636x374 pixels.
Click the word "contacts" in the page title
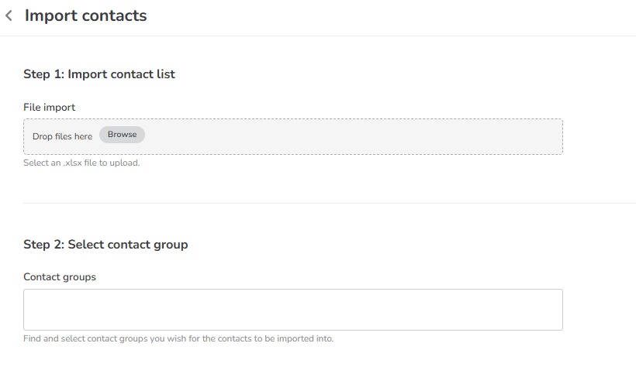point(112,15)
